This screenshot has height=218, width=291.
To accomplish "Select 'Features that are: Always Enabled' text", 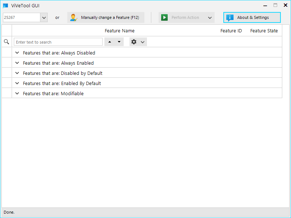I will pyautogui.click(x=58, y=63).
